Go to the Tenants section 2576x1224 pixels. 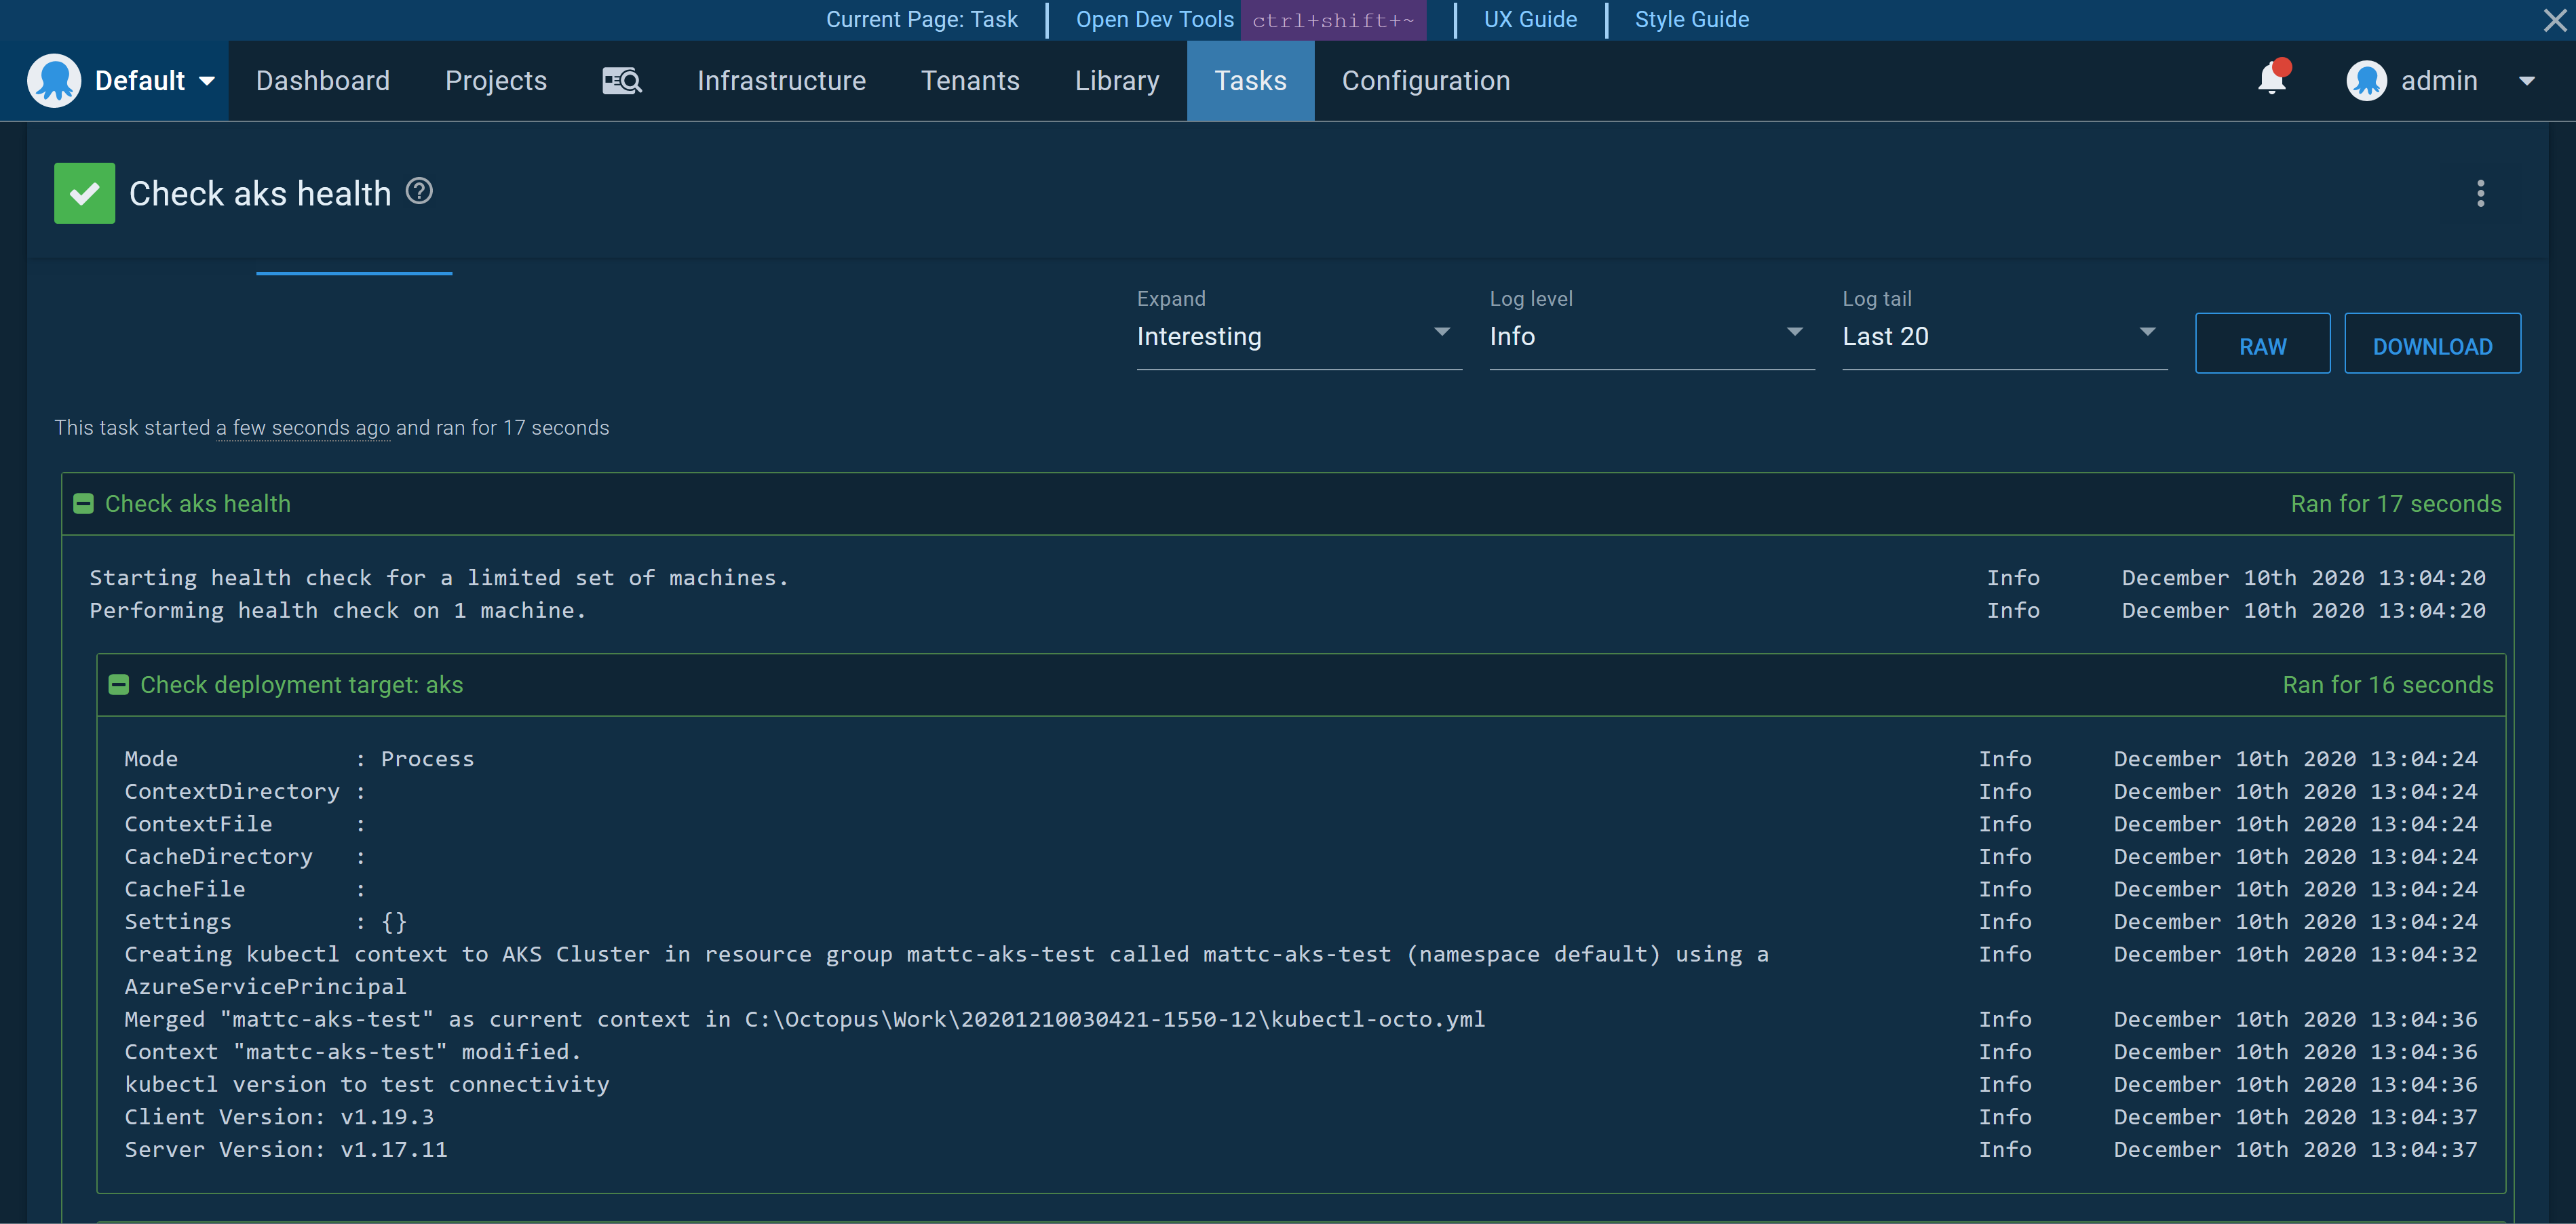click(970, 80)
